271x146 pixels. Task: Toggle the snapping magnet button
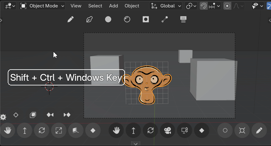[x=204, y=6]
